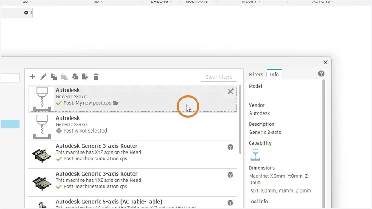Image resolution: width=372 pixels, height=209 pixels.
Task: Click the 'Part: X:0mm, Y:0mm, Z:0mm' text
Action: click(x=280, y=191)
